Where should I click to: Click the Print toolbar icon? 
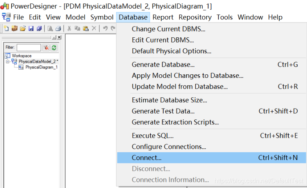click(x=58, y=28)
